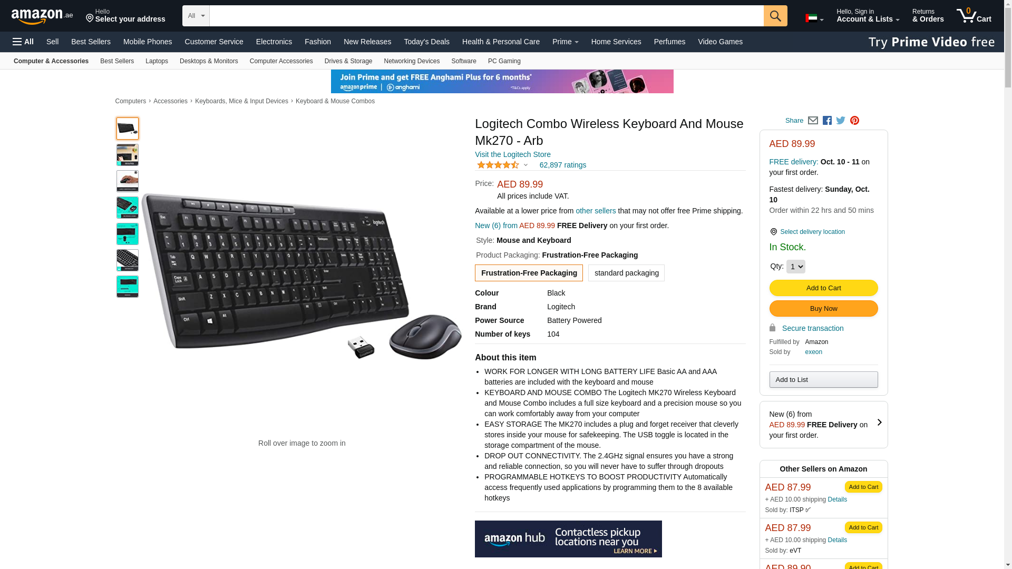The height and width of the screenshot is (569, 1012).
Task: Select Frustration-Free Packaging option
Action: [529, 273]
